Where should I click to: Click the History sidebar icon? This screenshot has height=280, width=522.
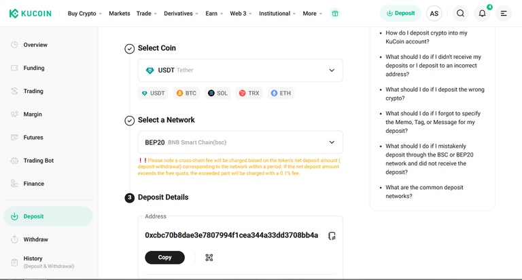click(14, 262)
